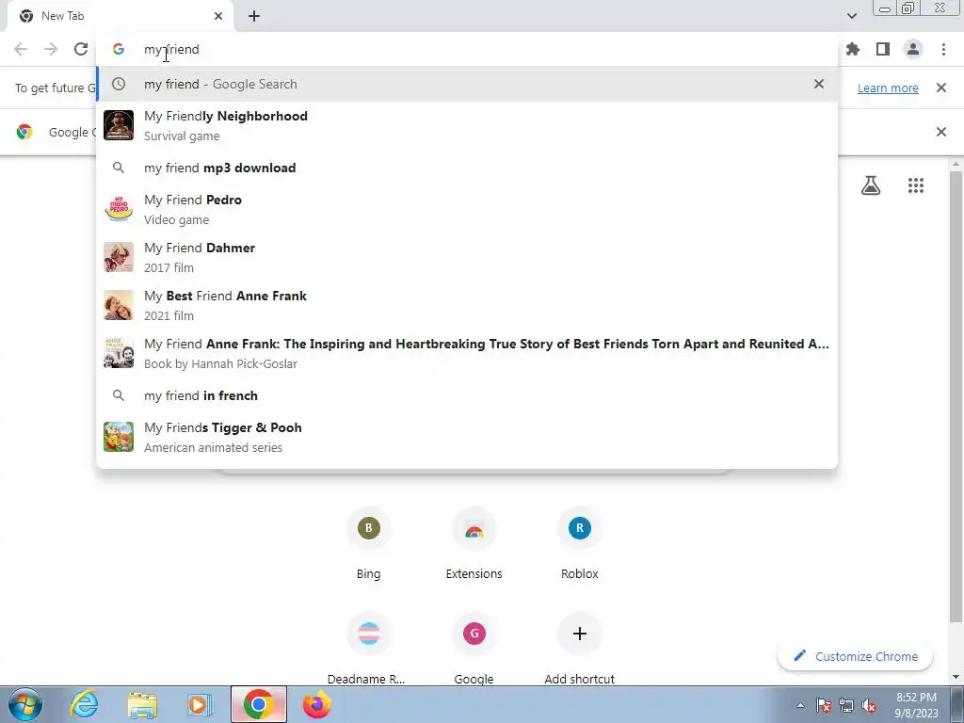
Task: Click the Customize Chrome button
Action: (x=855, y=656)
